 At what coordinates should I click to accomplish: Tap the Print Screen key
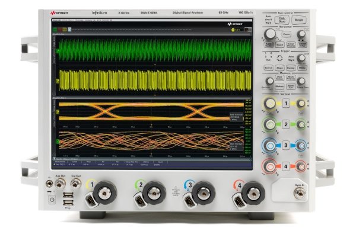279,78
